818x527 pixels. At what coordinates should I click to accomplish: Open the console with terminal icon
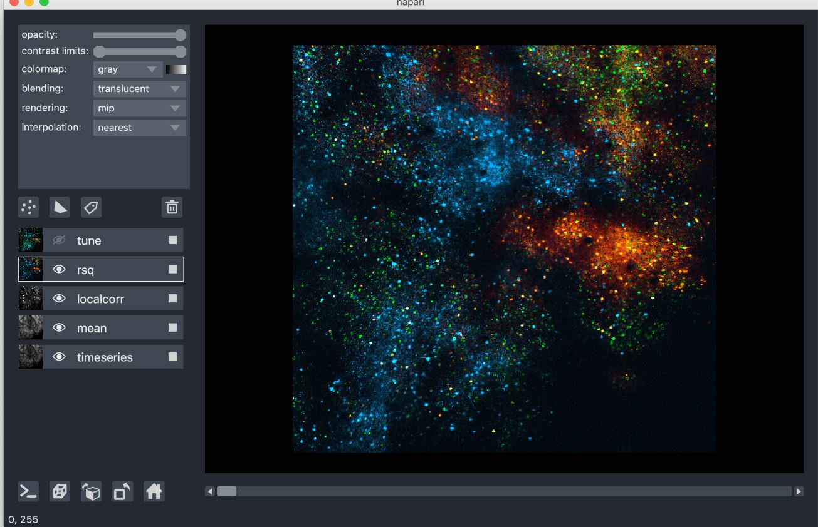click(29, 492)
